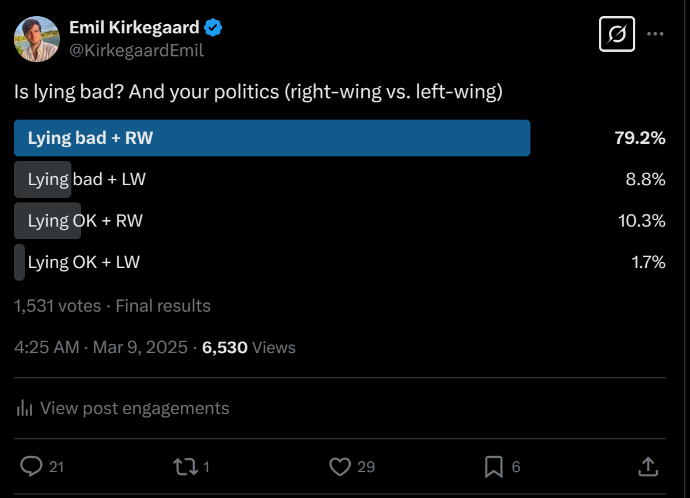Open View post engagements

[135, 408]
